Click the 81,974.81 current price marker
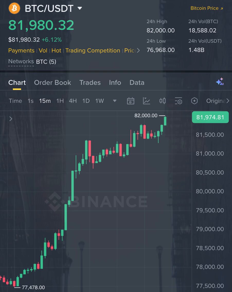This screenshot has height=292, width=232. [x=210, y=117]
